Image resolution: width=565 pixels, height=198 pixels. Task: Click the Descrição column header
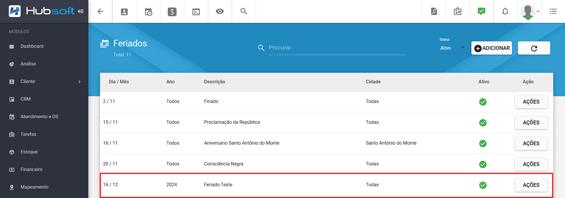(x=215, y=82)
